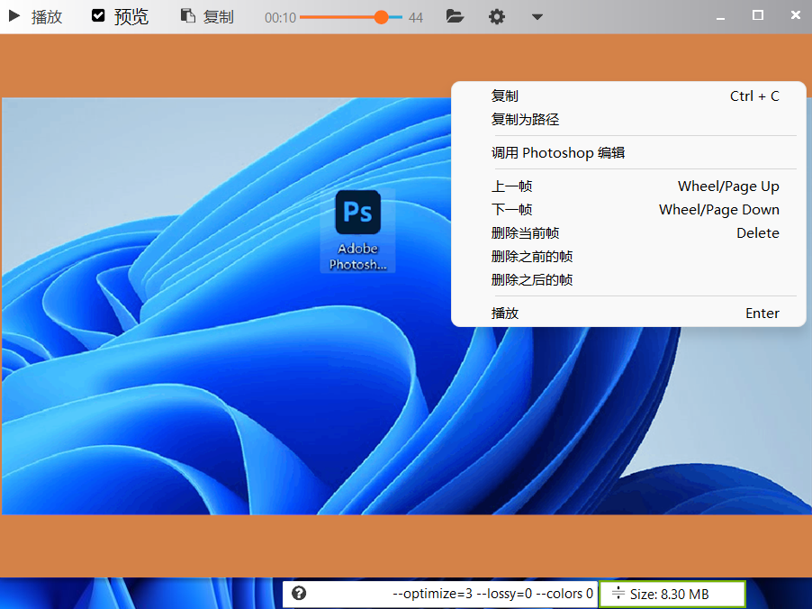Click the divide icon beside Size
Image resolution: width=812 pixels, height=609 pixels.
[618, 594]
